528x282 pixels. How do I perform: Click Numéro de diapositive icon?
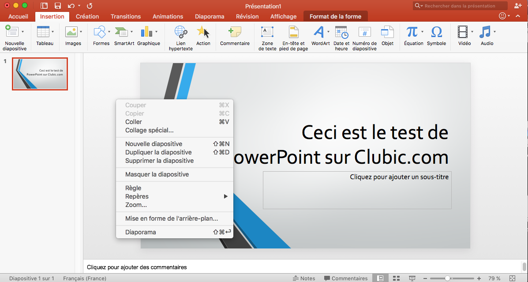pos(365,32)
